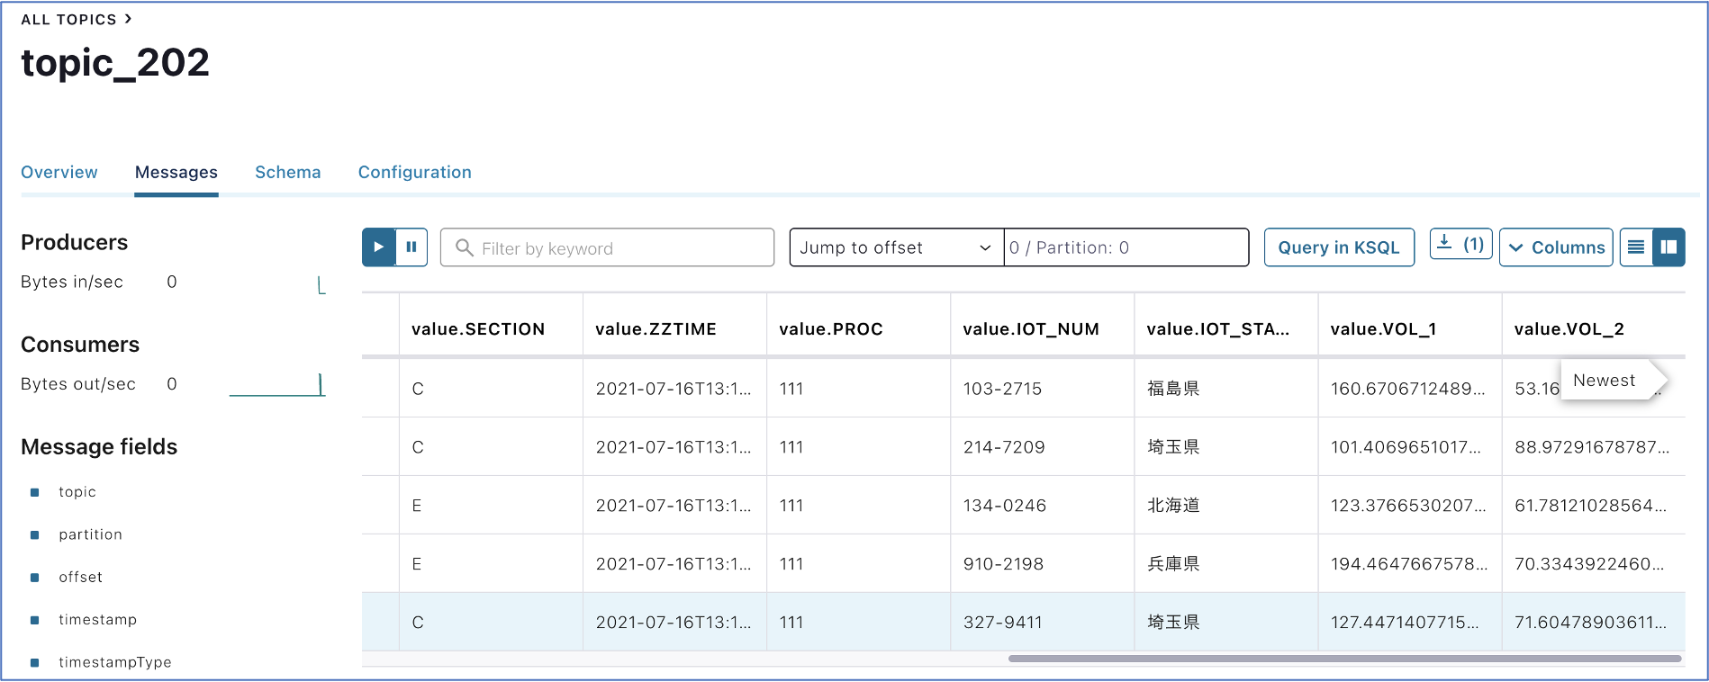Click VOL_2 value 61.78121028564...

coord(1591,506)
